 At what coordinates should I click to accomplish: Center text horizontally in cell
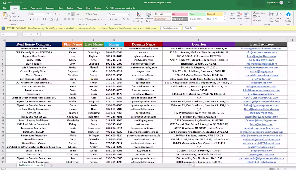pos(69,19)
